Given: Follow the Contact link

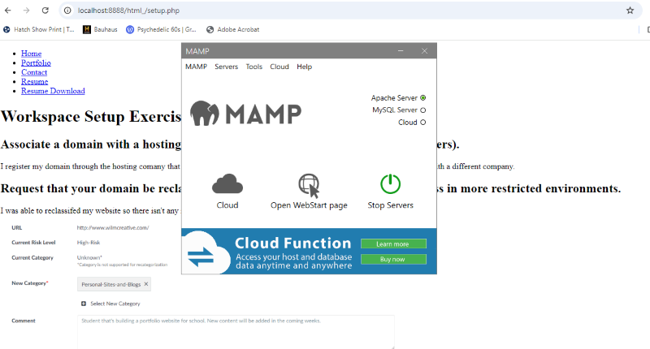Looking at the screenshot, I should [x=34, y=72].
